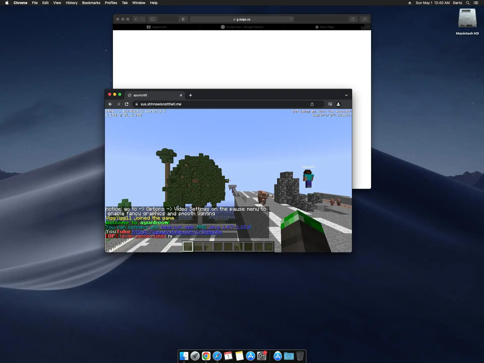Screen dimensions: 484x363
Task: Select the first hotbar slot
Action: coord(188,247)
